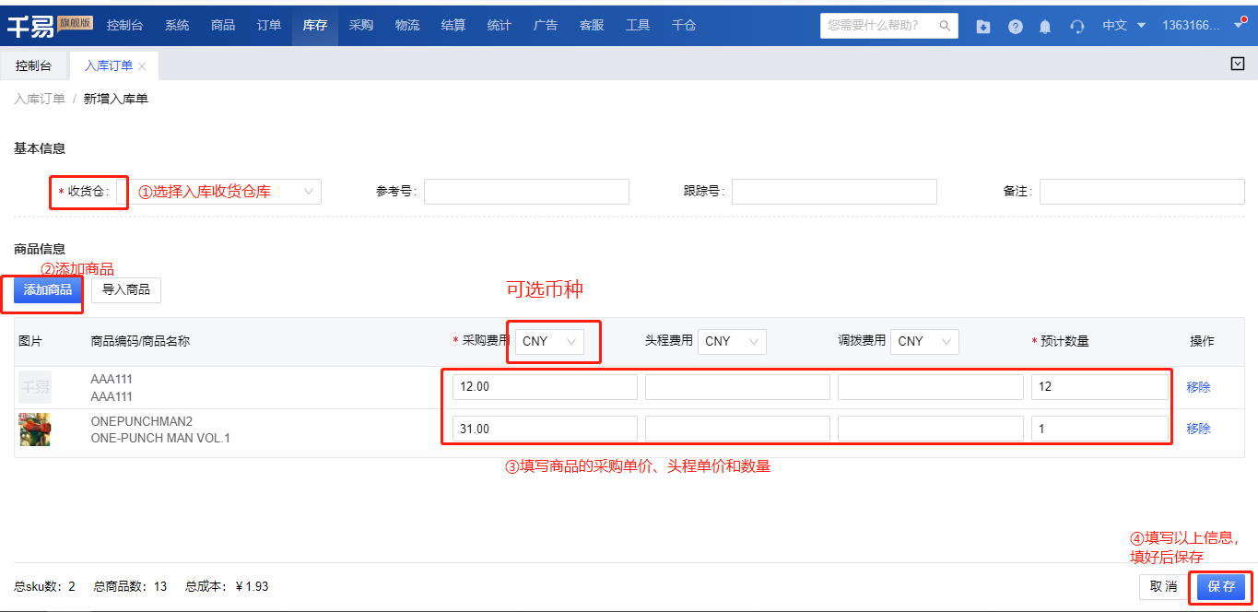Open the 调拨费用 currency CNY dropdown

924,341
